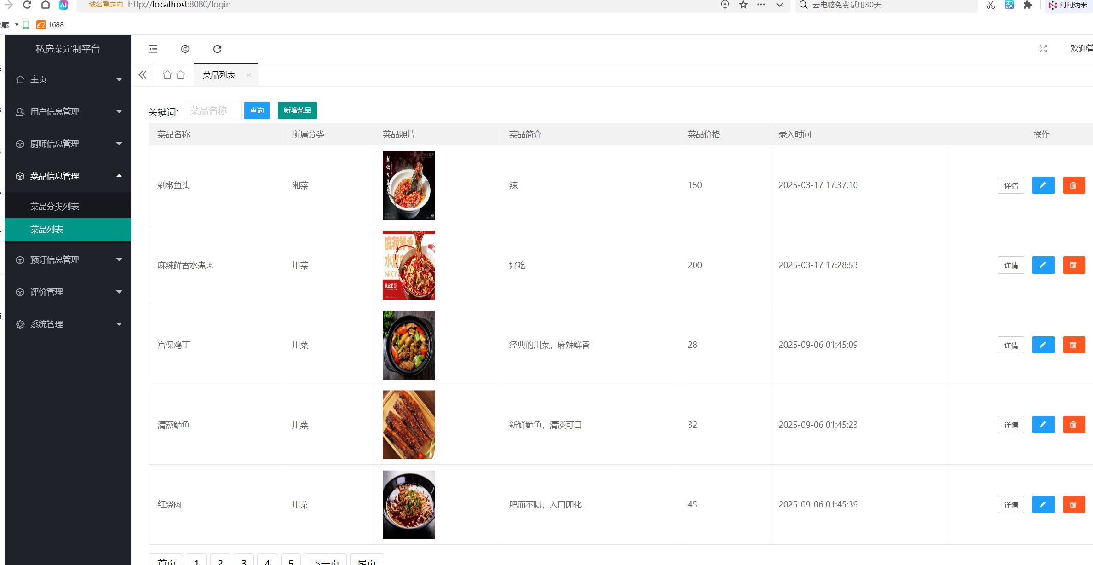Click the 清蒸鲈鱼 dish photo thumbnail
The width and height of the screenshot is (1093, 565).
pos(408,424)
